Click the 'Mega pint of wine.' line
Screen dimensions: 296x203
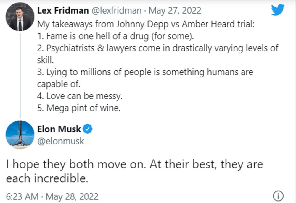point(79,108)
